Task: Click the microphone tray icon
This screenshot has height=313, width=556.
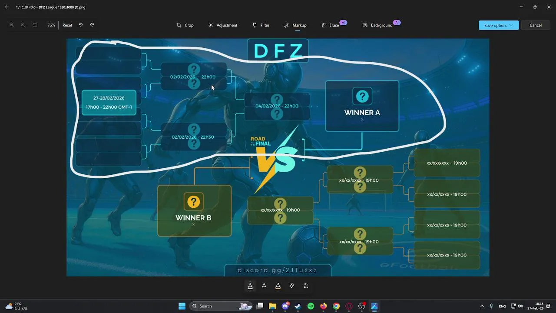Action: pyautogui.click(x=491, y=306)
